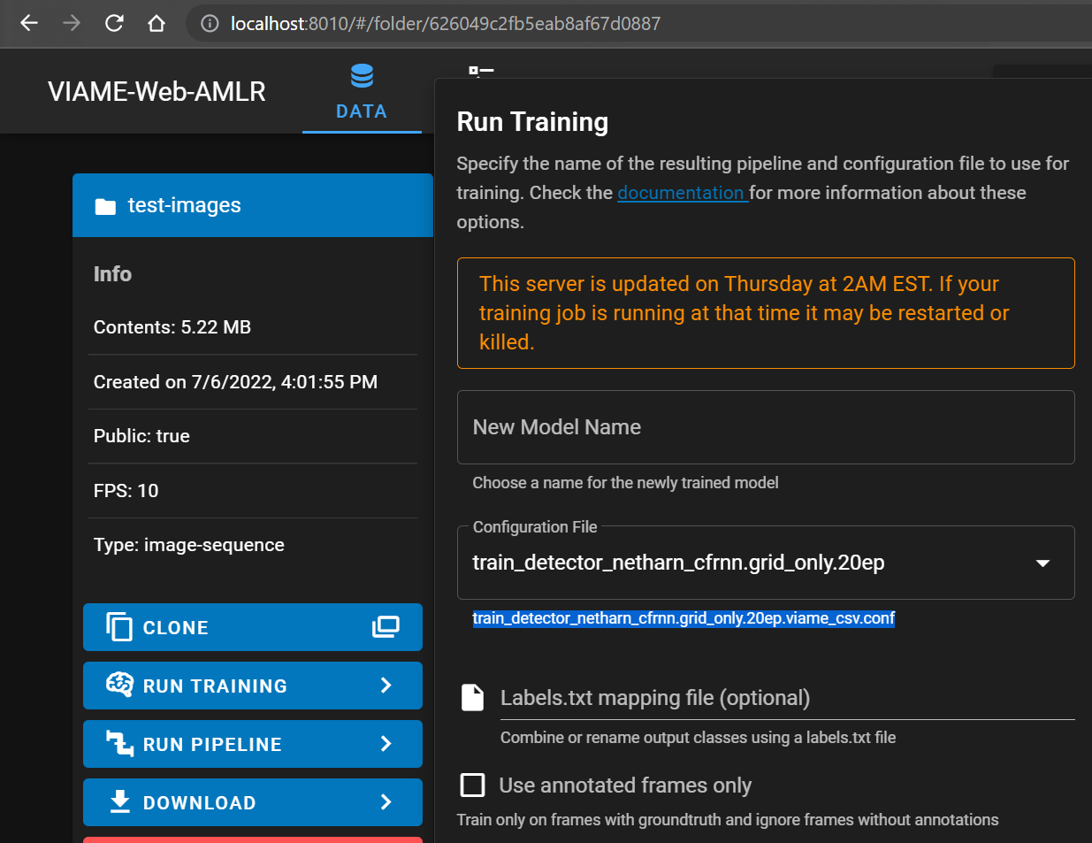Click the file icon beside Labels.txt field
The image size is (1092, 843).
[x=473, y=697]
